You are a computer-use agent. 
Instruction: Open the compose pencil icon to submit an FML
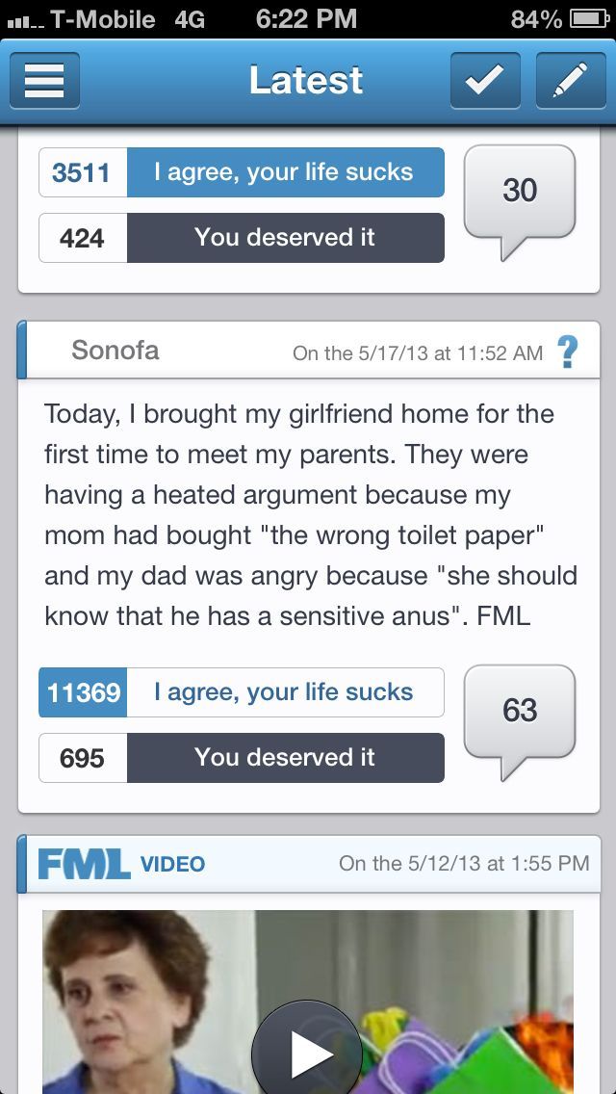[x=571, y=80]
